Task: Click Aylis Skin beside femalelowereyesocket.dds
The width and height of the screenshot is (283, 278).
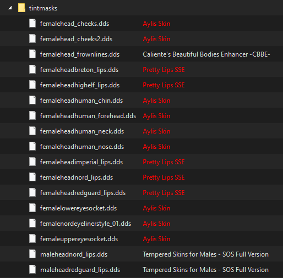Action: pos(156,208)
